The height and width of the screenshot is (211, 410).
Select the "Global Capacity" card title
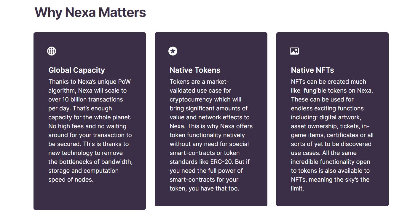(x=76, y=70)
